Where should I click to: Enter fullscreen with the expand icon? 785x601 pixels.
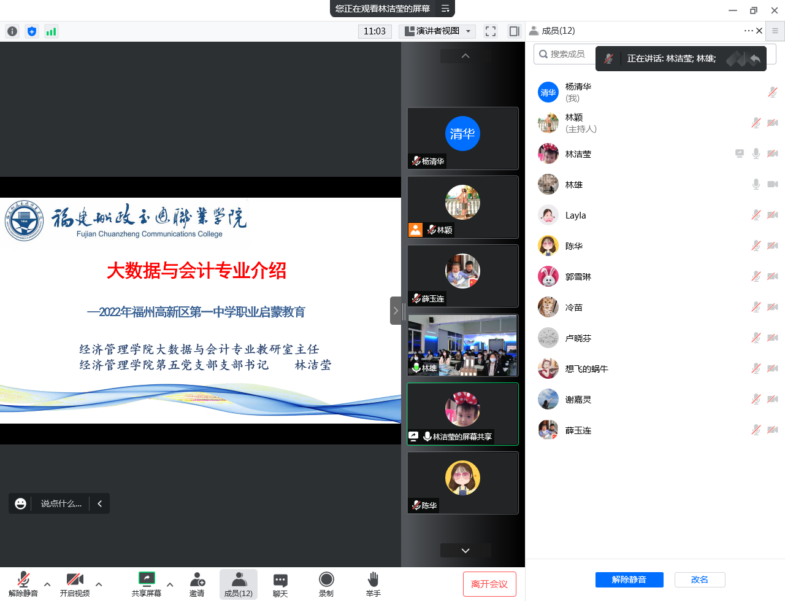click(x=491, y=31)
